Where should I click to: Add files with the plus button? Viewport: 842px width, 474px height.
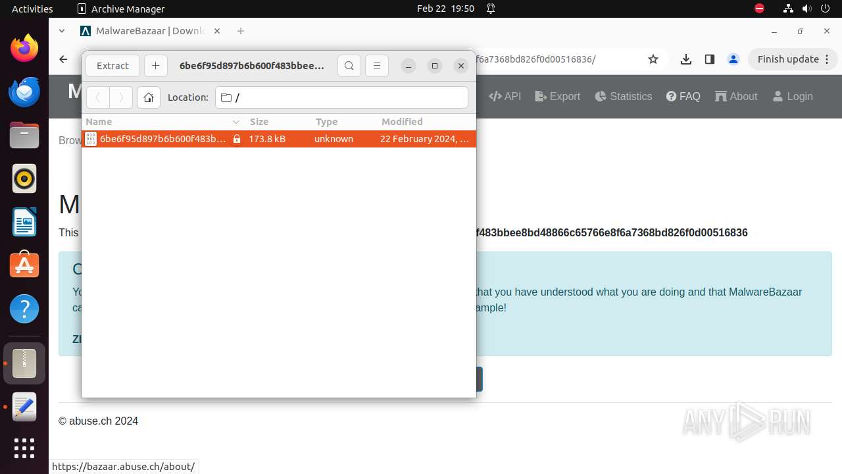(155, 66)
